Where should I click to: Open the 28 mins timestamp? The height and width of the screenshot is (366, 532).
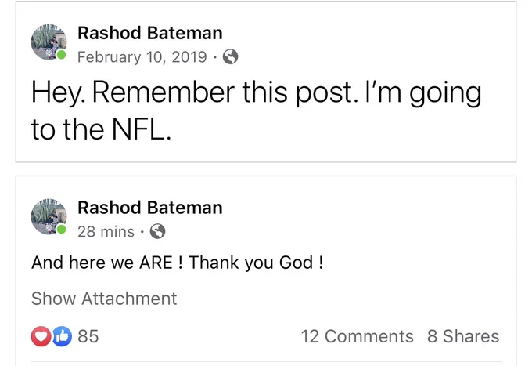106,232
